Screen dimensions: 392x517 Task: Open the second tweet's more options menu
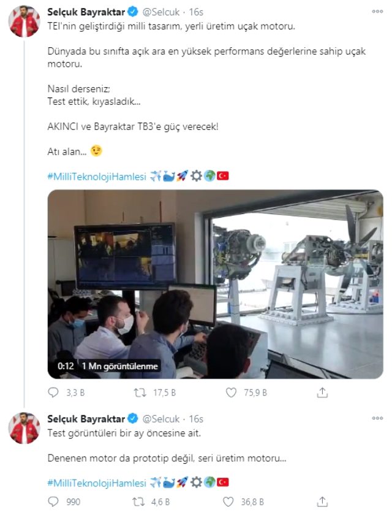click(377, 418)
